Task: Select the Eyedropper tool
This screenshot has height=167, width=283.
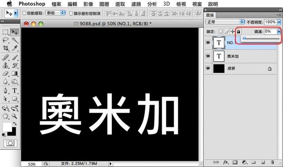Action: 15,48
